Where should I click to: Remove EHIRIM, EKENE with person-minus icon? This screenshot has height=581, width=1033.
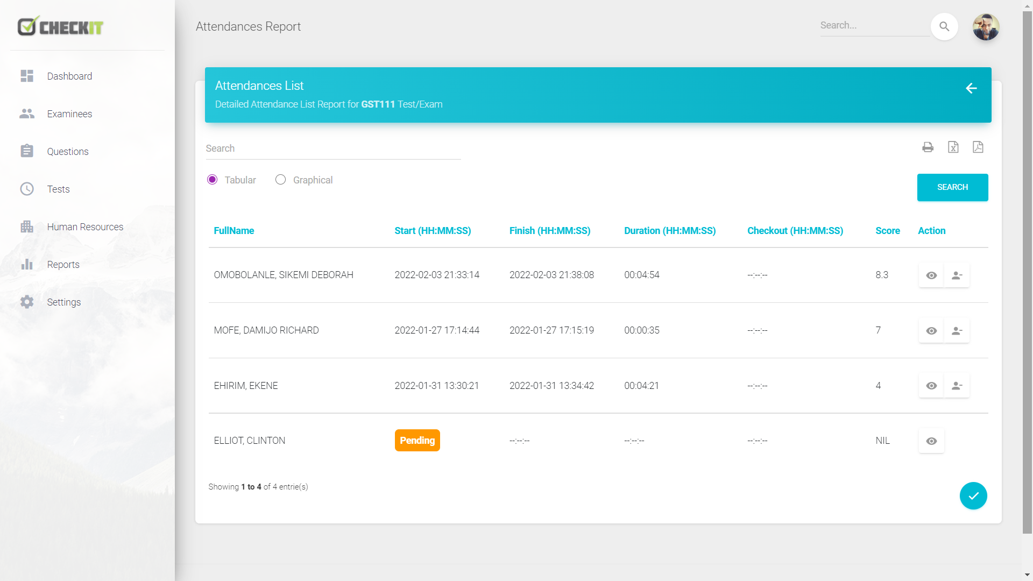pyautogui.click(x=957, y=386)
